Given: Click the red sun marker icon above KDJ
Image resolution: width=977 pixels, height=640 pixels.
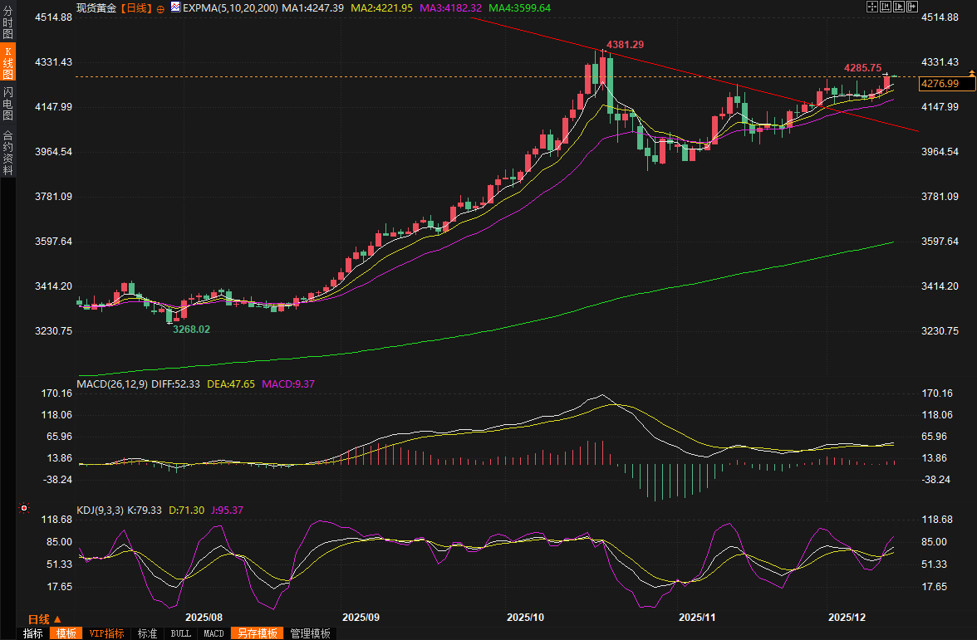Looking at the screenshot, I should coord(24,507).
